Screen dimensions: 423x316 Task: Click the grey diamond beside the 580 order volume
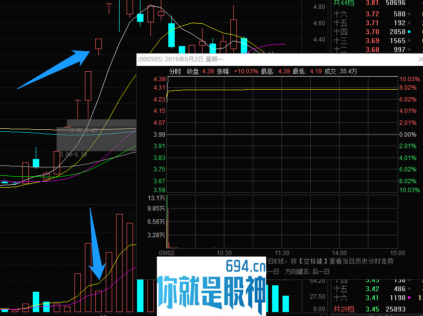pos(409,14)
